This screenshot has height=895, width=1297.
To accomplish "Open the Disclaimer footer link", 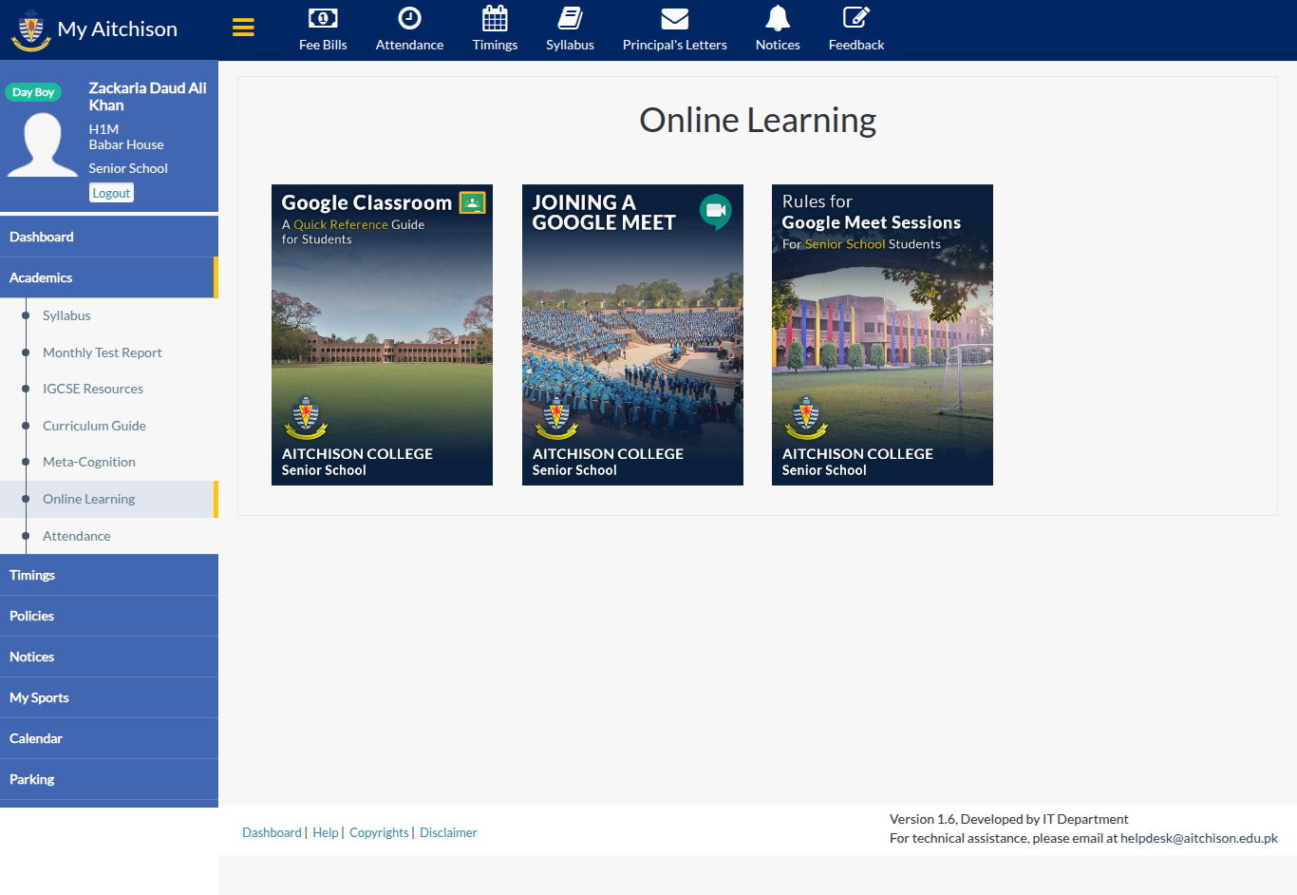I will point(448,832).
